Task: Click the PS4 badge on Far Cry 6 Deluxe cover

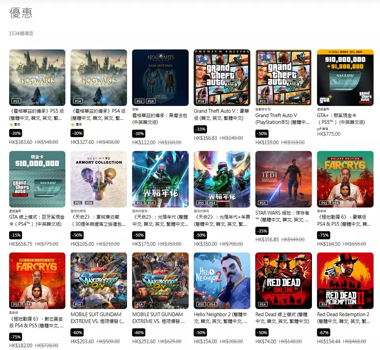Action: [x=335, y=203]
